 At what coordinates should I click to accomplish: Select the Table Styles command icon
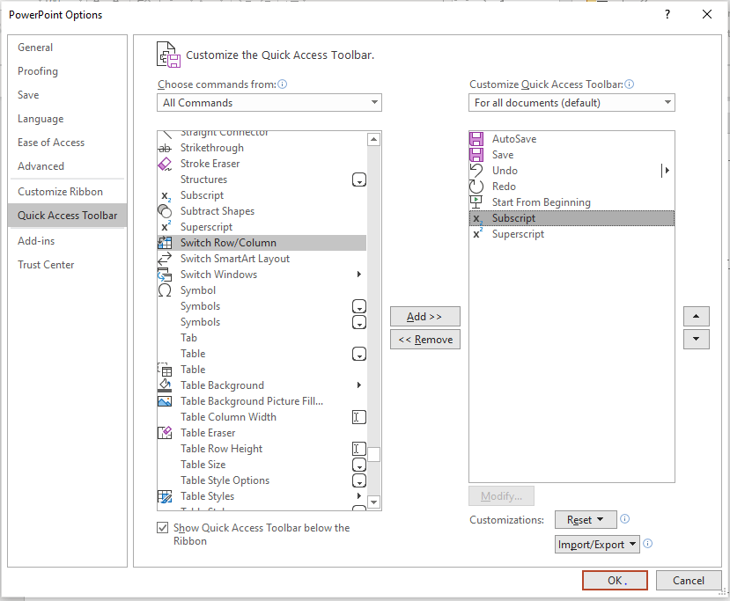click(165, 495)
